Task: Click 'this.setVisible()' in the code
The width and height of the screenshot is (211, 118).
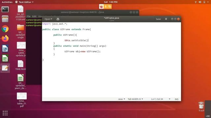Action: [x=76, y=40]
